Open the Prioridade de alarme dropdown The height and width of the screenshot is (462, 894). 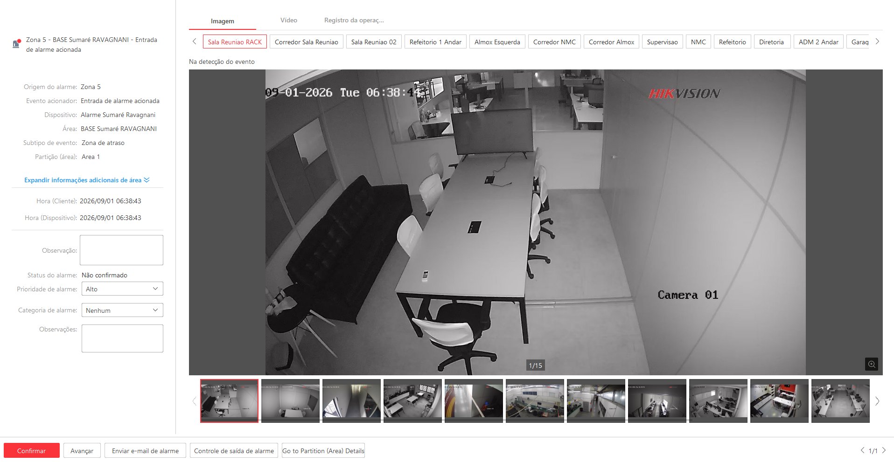click(122, 289)
